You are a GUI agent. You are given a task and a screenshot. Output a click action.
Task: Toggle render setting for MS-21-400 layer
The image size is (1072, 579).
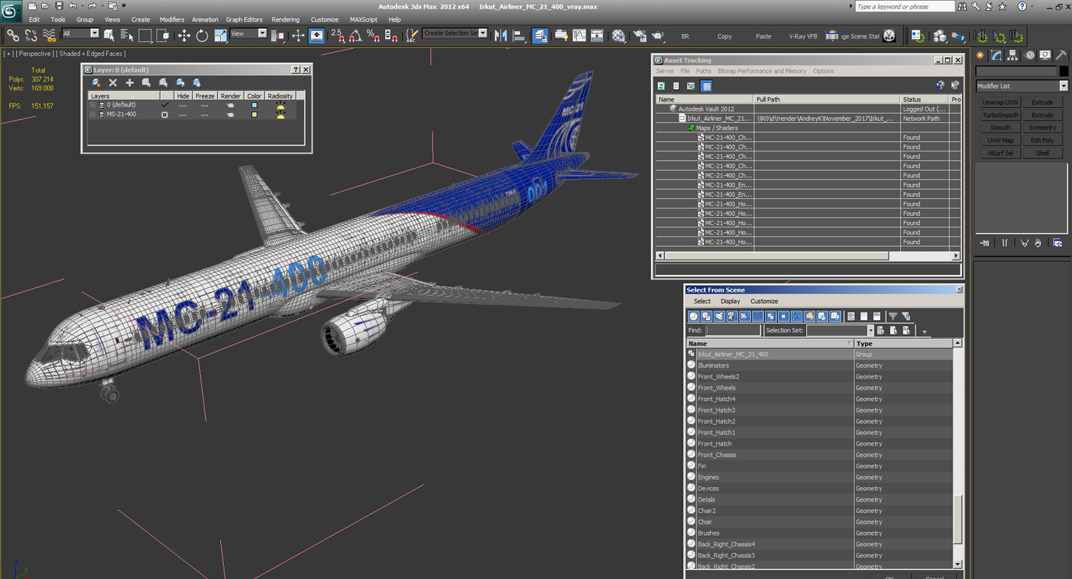[230, 114]
